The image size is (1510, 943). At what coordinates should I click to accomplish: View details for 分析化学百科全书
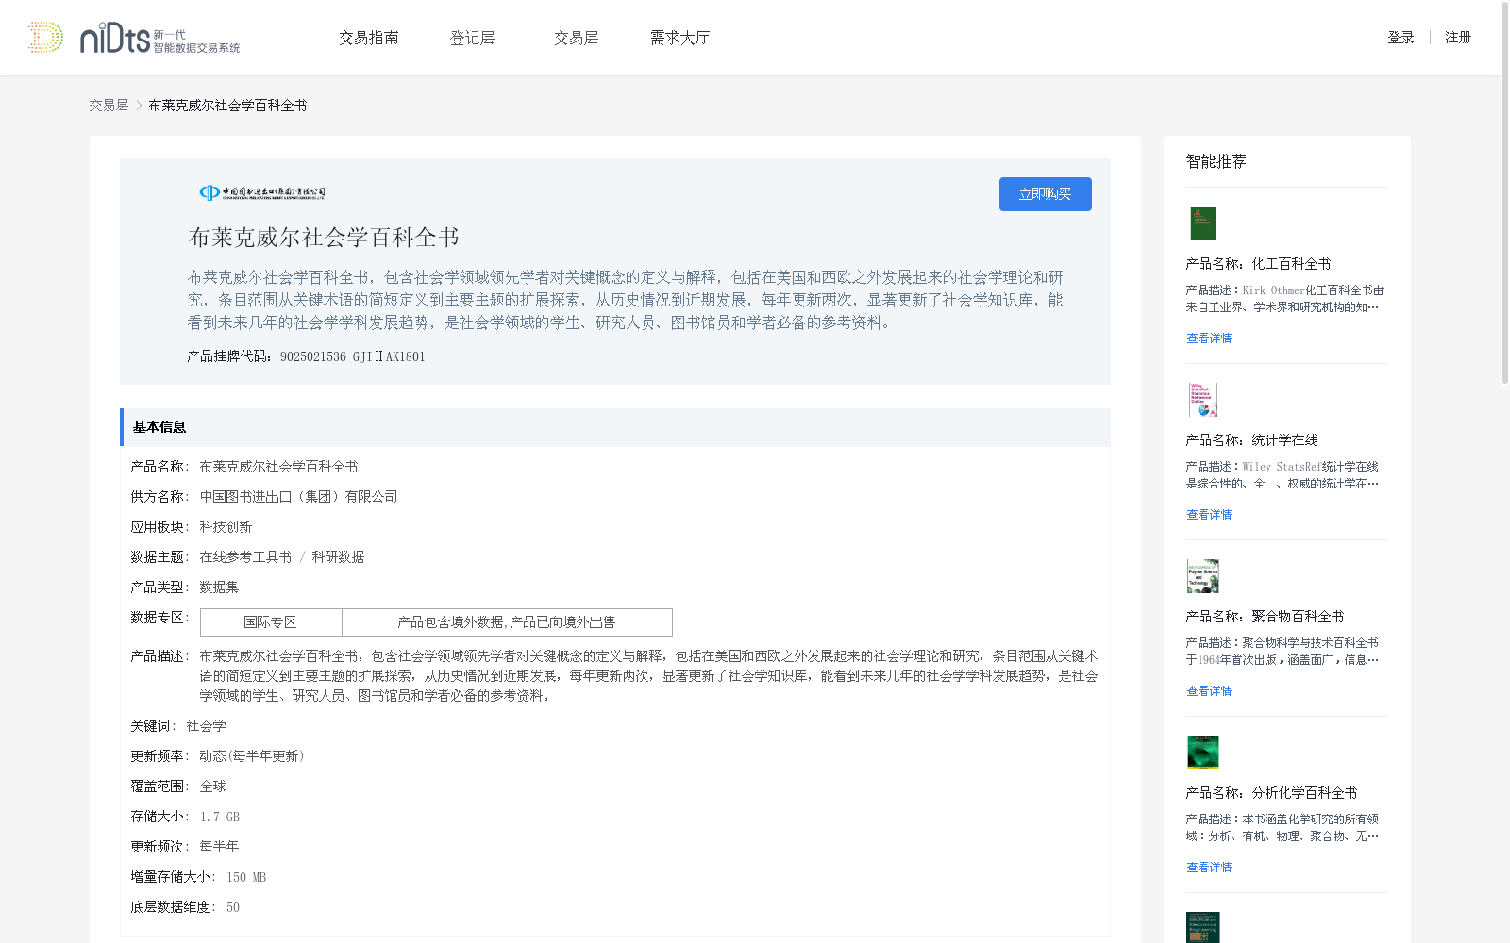[1209, 868]
